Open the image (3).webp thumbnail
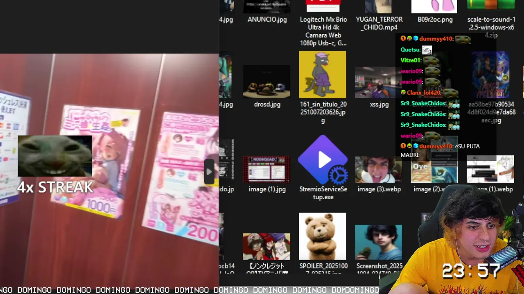 [x=379, y=169]
